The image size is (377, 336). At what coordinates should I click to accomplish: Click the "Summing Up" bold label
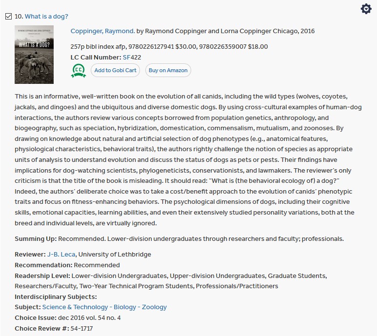point(36,239)
